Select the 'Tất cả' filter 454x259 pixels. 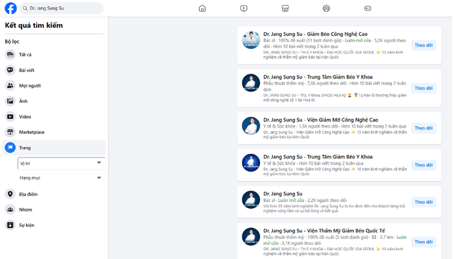(x=54, y=55)
